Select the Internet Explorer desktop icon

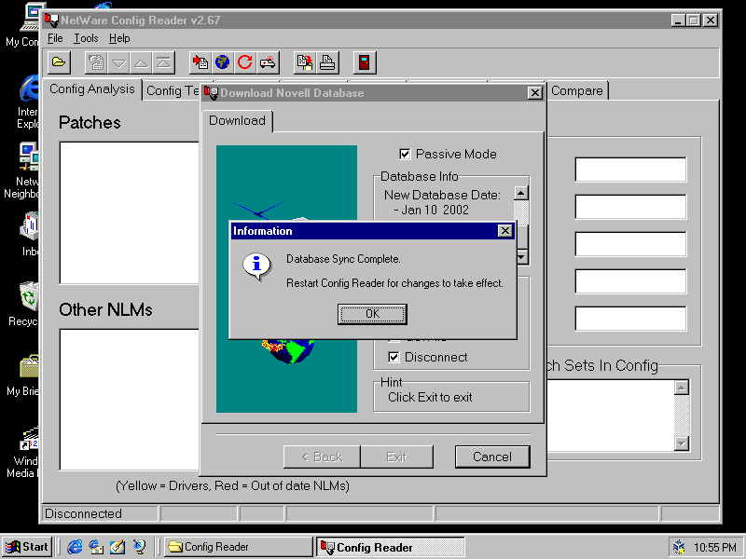tap(27, 102)
